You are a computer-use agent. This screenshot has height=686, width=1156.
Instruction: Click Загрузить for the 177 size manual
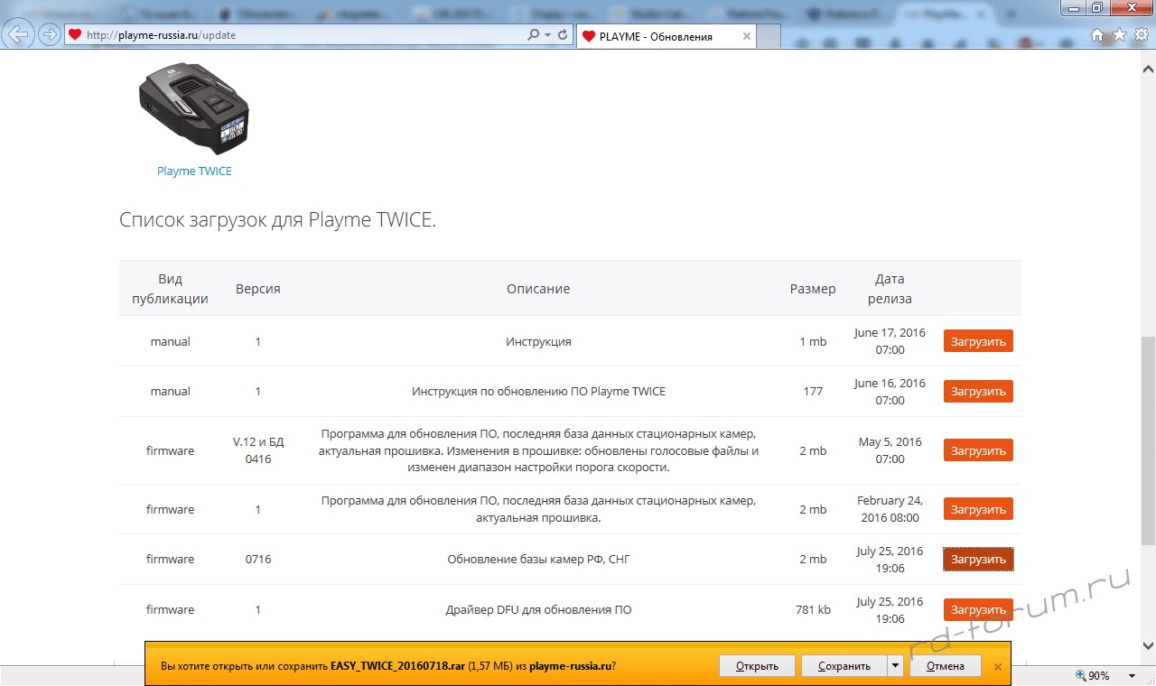pyautogui.click(x=978, y=392)
